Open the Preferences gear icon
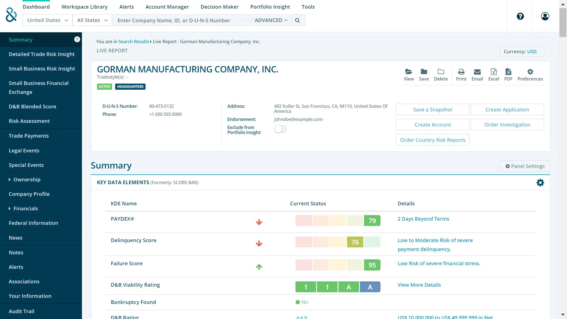The width and height of the screenshot is (567, 319). (530, 72)
